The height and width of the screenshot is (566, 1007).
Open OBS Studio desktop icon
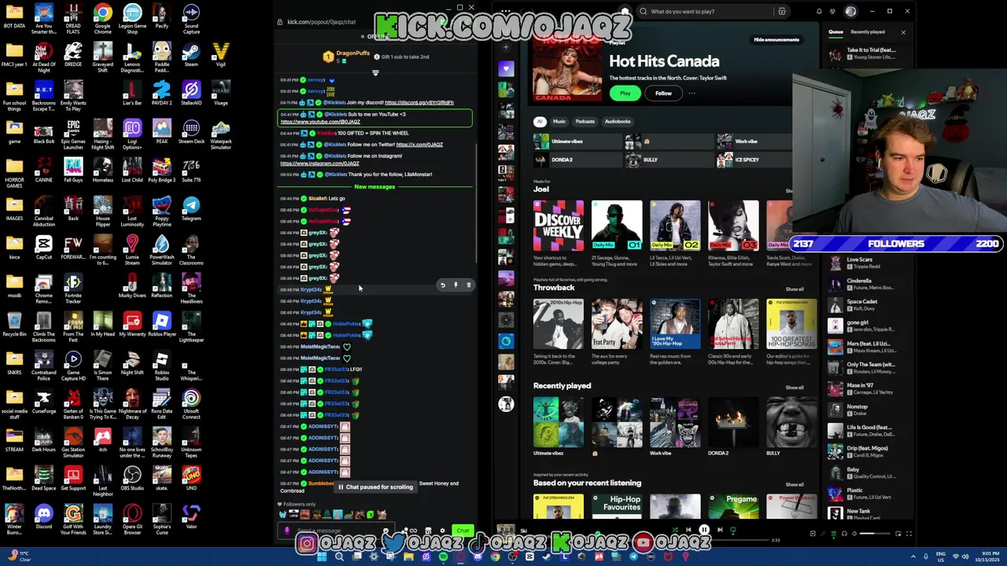pos(132,479)
